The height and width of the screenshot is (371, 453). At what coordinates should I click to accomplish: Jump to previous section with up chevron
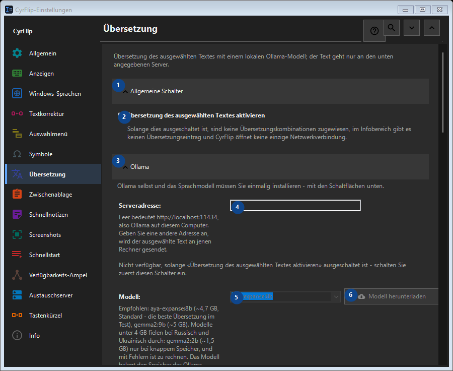tap(432, 28)
